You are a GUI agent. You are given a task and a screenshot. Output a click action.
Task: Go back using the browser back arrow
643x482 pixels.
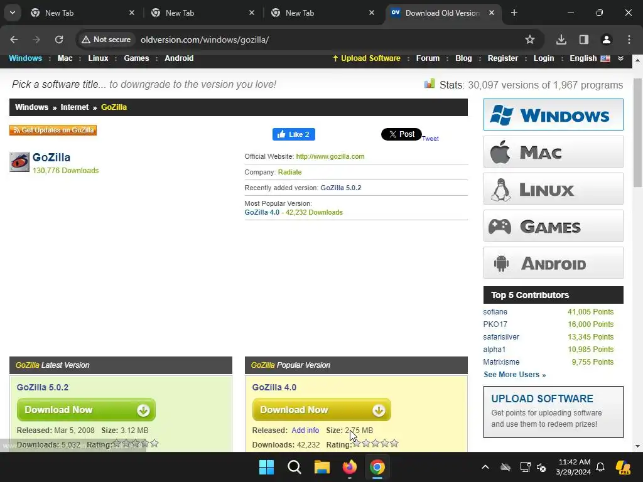[x=14, y=40]
